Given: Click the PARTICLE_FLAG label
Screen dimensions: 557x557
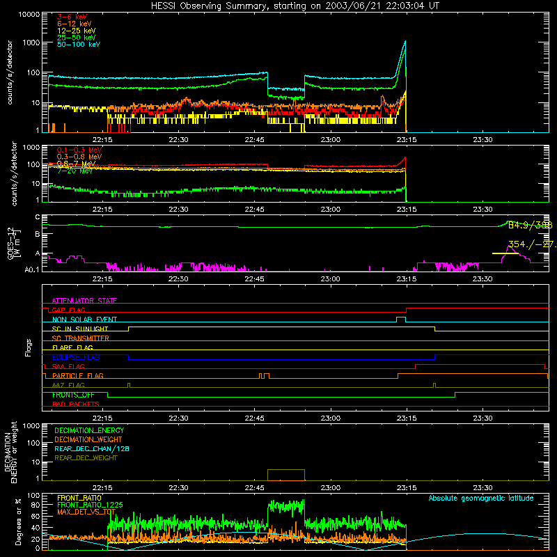Looking at the screenshot, I should [x=78, y=375].
